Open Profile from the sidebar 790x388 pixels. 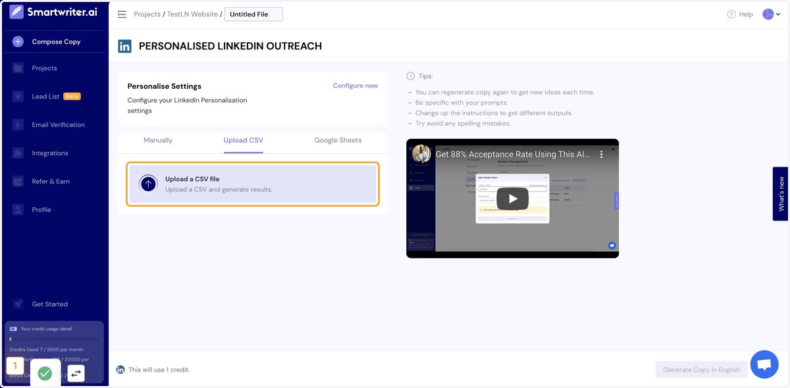click(41, 210)
